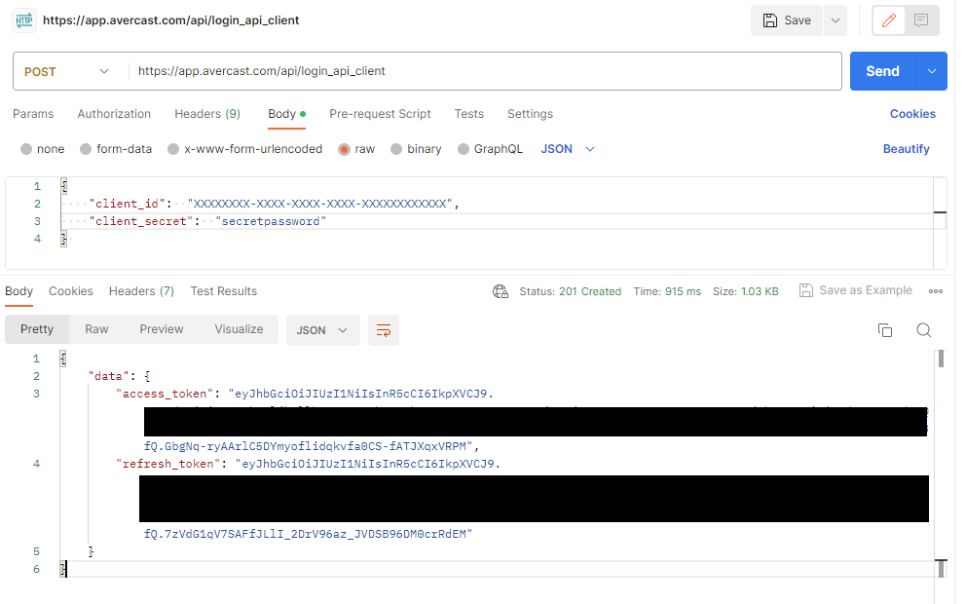Select the response Body tab
966x604 pixels.
click(19, 291)
